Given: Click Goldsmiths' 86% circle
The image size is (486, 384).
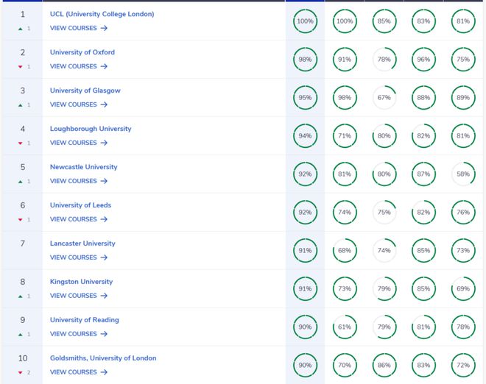Looking at the screenshot, I should 384,365.
